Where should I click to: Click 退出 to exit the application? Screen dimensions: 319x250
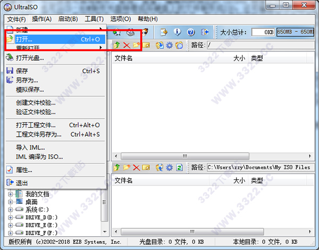[22, 182]
